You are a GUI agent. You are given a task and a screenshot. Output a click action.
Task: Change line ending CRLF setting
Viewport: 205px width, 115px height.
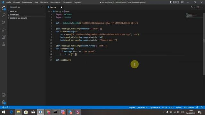point(171,107)
